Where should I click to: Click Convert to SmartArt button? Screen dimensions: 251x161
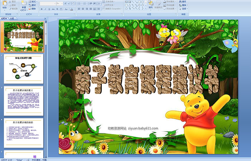coord(113,9)
